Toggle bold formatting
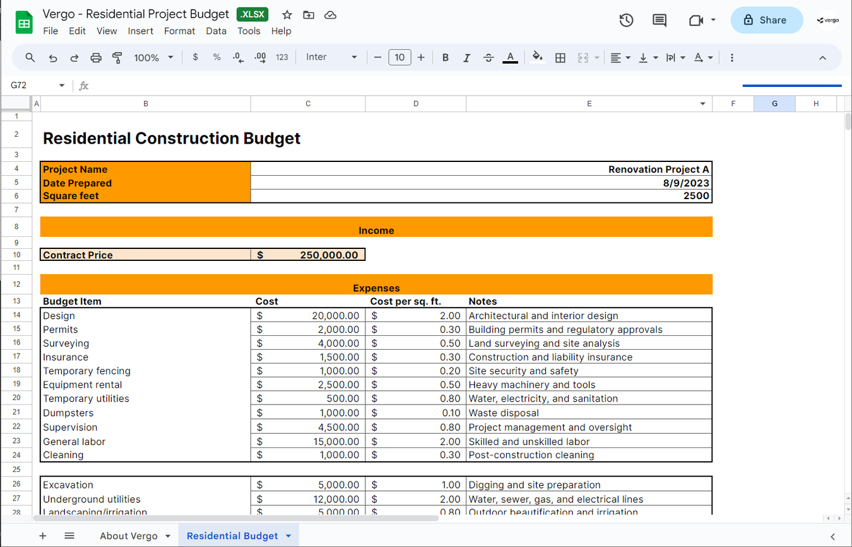Viewport: 852px width, 547px height. pos(446,57)
